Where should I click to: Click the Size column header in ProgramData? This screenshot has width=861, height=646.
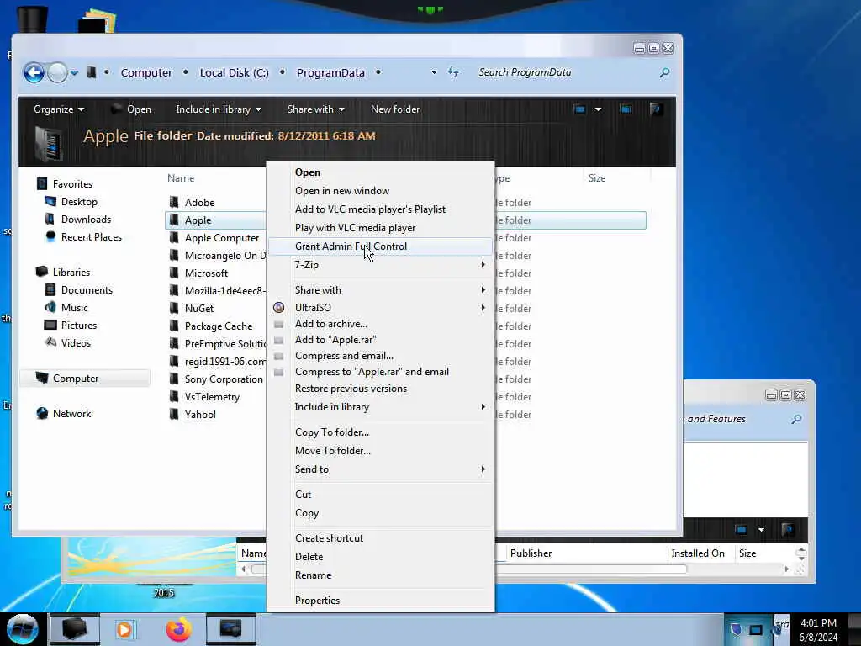(597, 178)
